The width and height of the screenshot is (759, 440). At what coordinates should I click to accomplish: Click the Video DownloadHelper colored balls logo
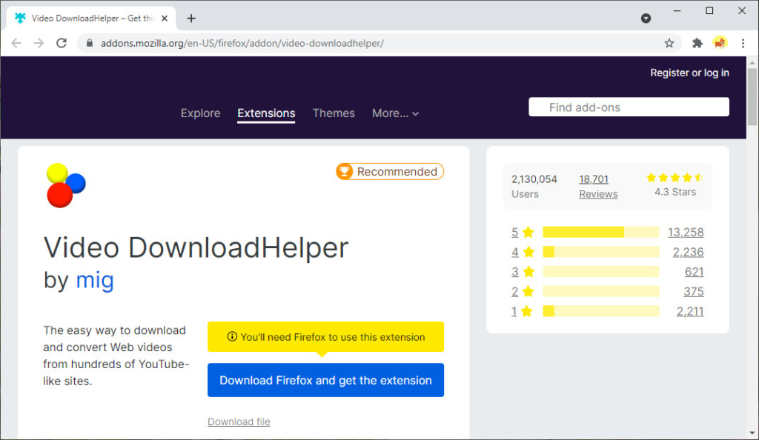coord(66,186)
